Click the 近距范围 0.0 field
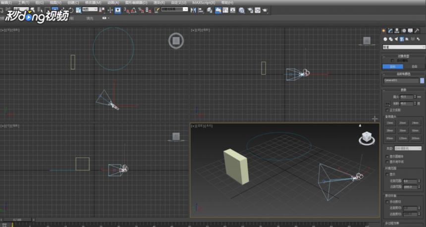This screenshot has width=426, height=227. (410, 181)
